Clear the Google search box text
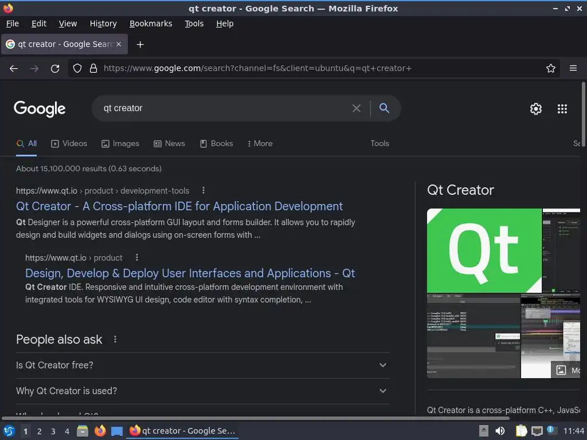Viewport: 587px width, 440px height. point(357,108)
